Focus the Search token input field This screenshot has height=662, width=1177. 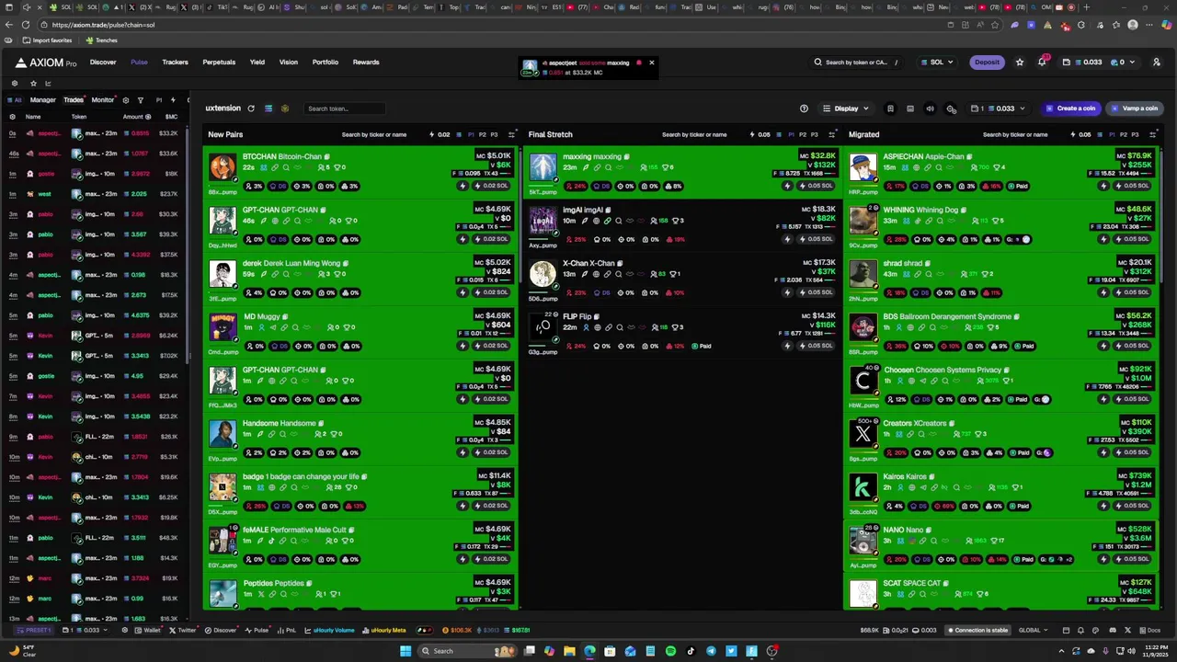tap(345, 108)
